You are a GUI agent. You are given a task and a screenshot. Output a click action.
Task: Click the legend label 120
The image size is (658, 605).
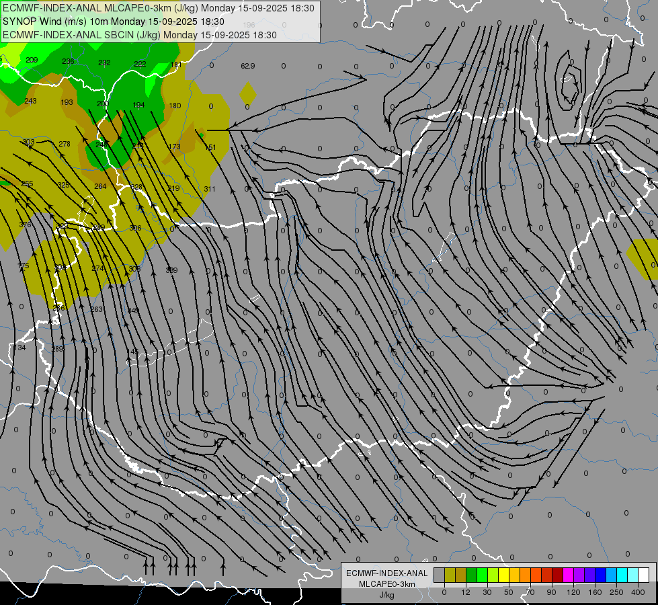click(573, 592)
